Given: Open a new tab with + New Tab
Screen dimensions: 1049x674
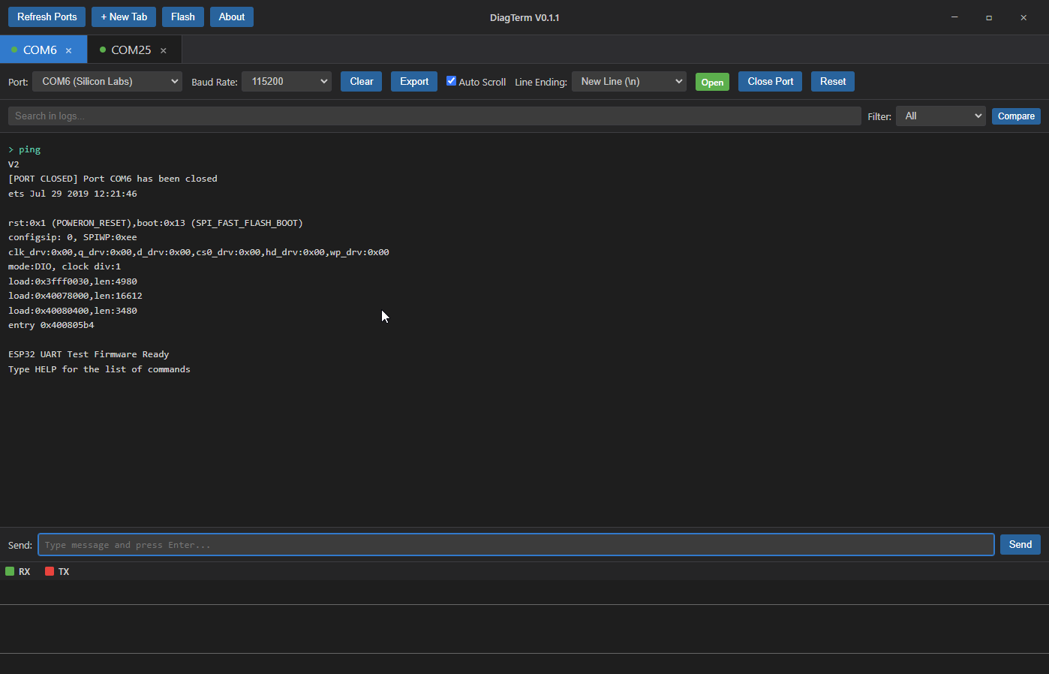Looking at the screenshot, I should [124, 17].
